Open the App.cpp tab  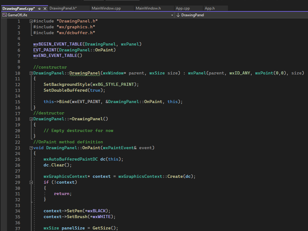182,8
